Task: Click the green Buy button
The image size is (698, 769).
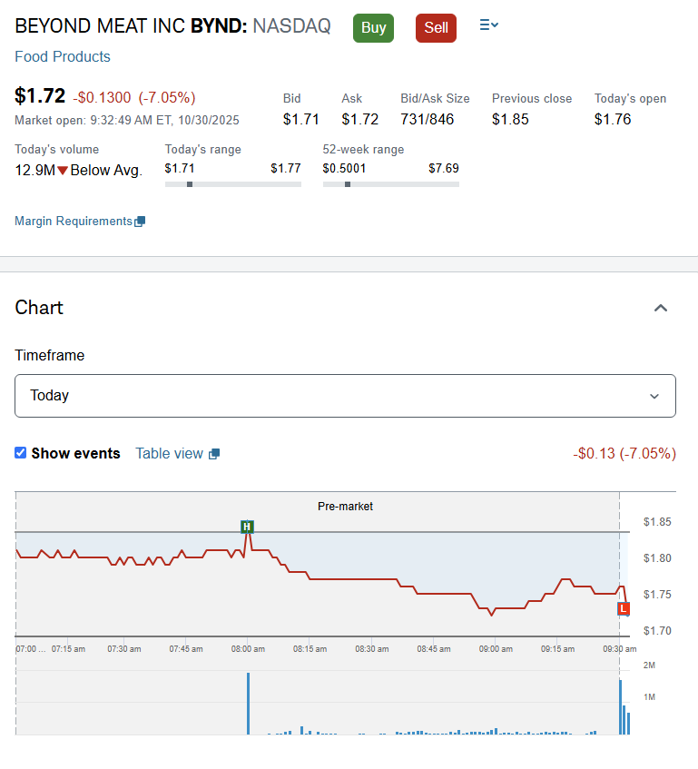Action: [x=373, y=28]
